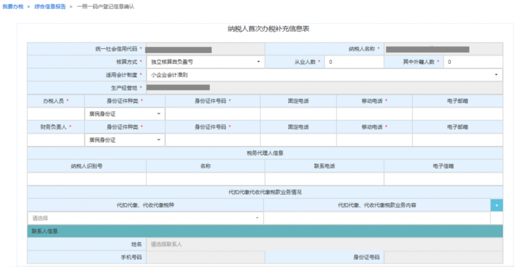Screen dimensions: 514x267
Task: Click 税务代理人 纳税人识别号 input field
Action: 86,179
